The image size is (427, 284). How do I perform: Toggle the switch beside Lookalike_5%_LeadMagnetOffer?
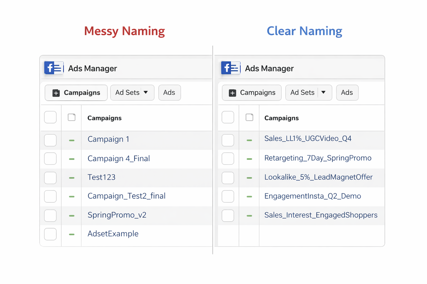point(249,178)
